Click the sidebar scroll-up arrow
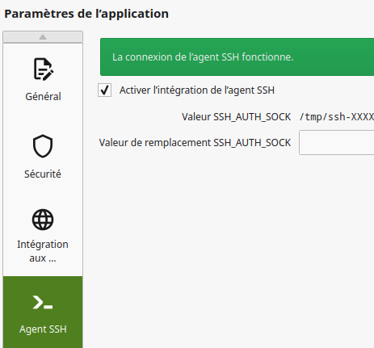This screenshot has height=348, width=374. coord(43,37)
